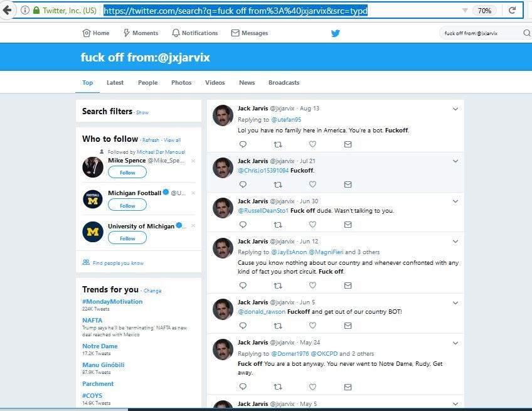Dismiss Mike Spence follow suggestion

pyautogui.click(x=193, y=161)
